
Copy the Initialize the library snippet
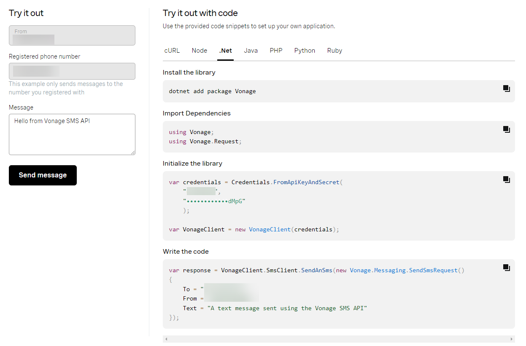pyautogui.click(x=507, y=180)
